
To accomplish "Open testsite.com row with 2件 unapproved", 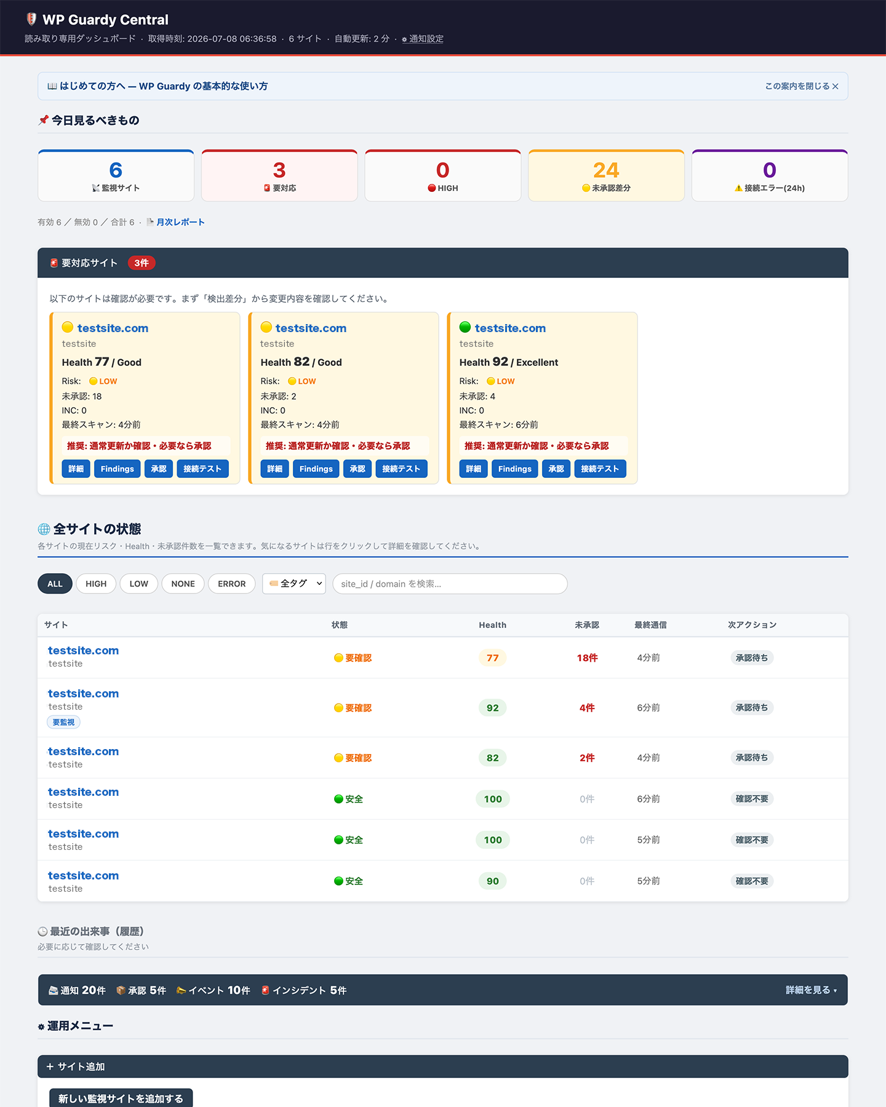I will pos(83,752).
